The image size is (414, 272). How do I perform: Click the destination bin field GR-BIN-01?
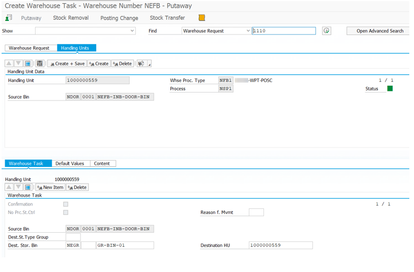(x=125, y=245)
